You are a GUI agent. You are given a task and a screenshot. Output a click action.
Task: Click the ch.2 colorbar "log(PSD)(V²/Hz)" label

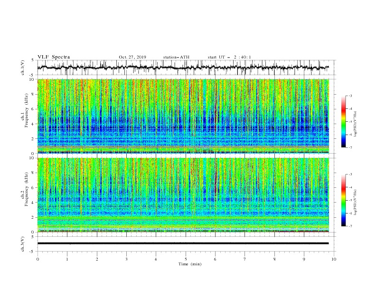tap(356, 202)
